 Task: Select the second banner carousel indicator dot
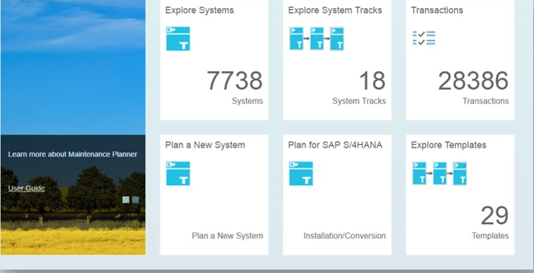[135, 199]
